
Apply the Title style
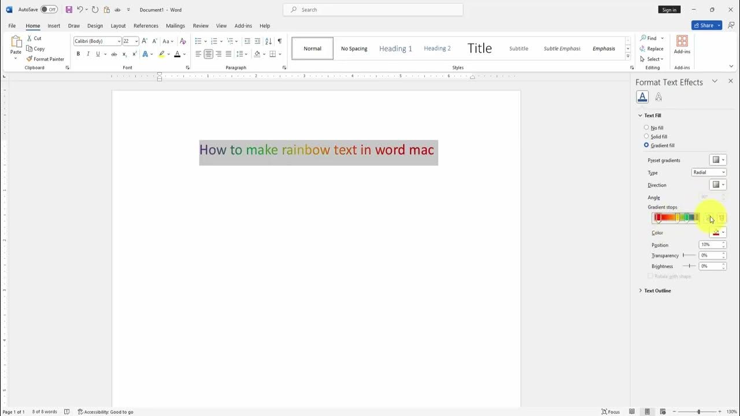pos(479,49)
